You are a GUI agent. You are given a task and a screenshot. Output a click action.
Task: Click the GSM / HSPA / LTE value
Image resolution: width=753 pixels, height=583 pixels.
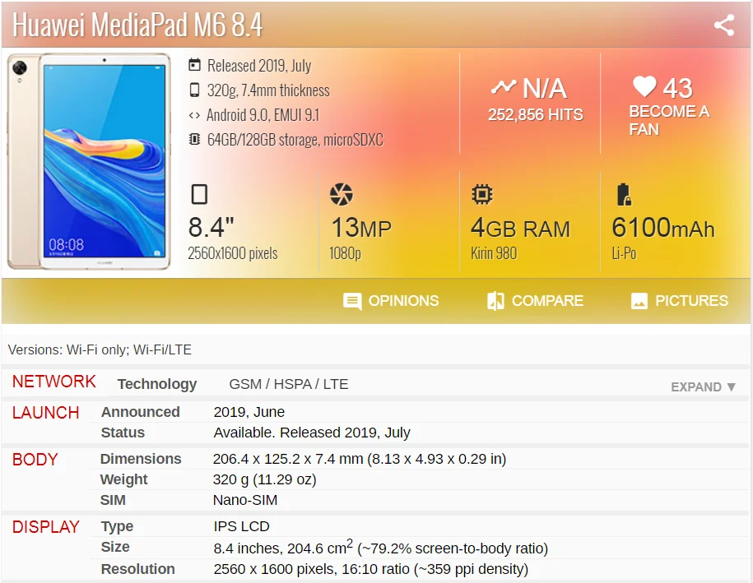click(289, 384)
